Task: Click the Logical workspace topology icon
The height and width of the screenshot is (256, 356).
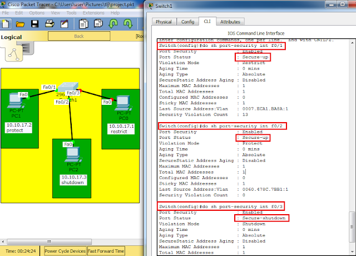Action: [x=14, y=54]
